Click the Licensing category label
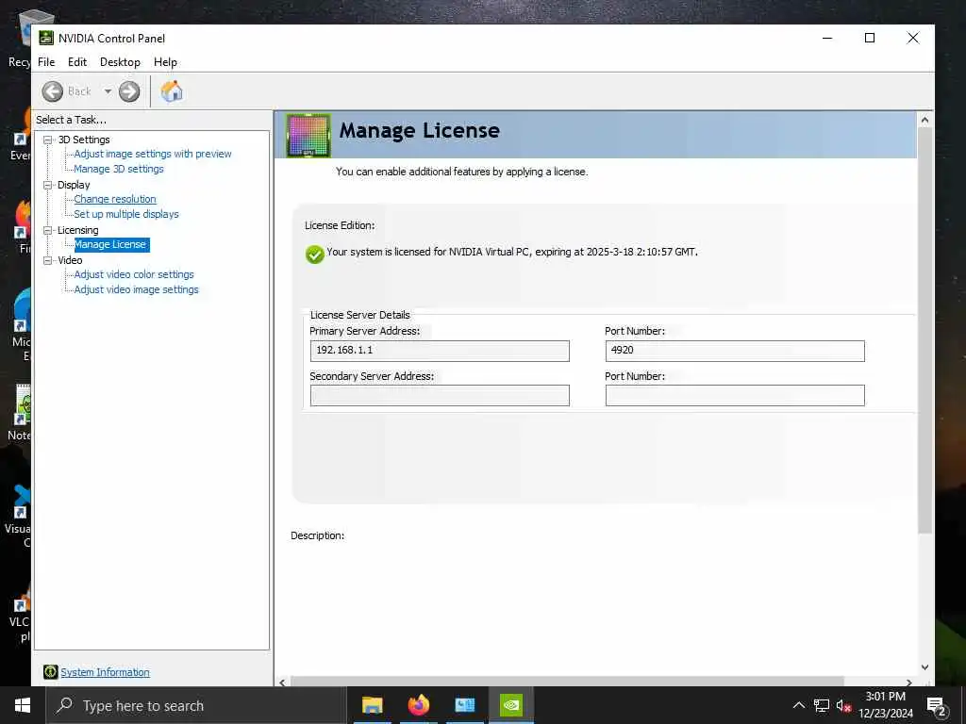This screenshot has height=724, width=966. pyautogui.click(x=77, y=230)
